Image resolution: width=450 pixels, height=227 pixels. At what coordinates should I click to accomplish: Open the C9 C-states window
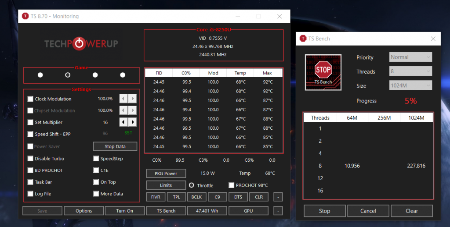coord(217,197)
